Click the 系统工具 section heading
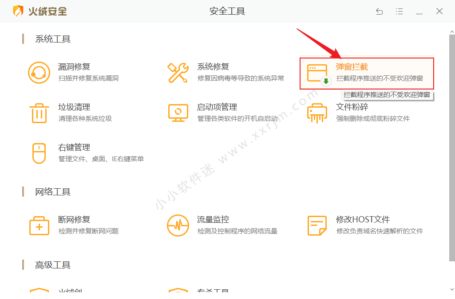 53,39
